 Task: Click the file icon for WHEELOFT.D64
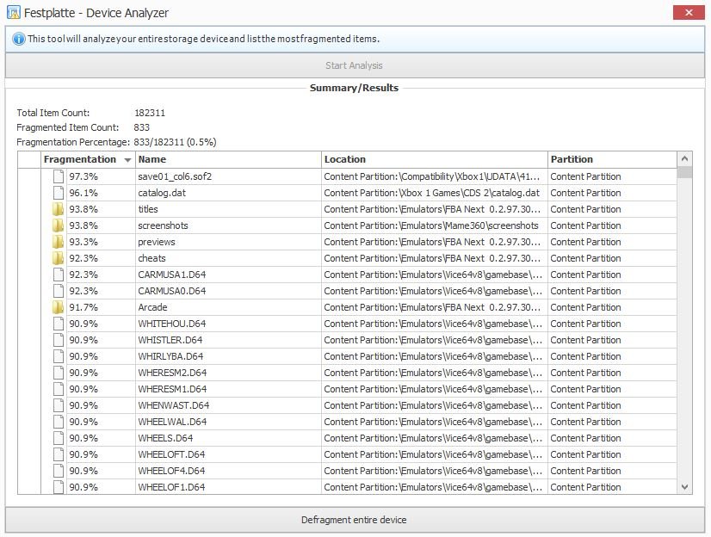pyautogui.click(x=58, y=454)
